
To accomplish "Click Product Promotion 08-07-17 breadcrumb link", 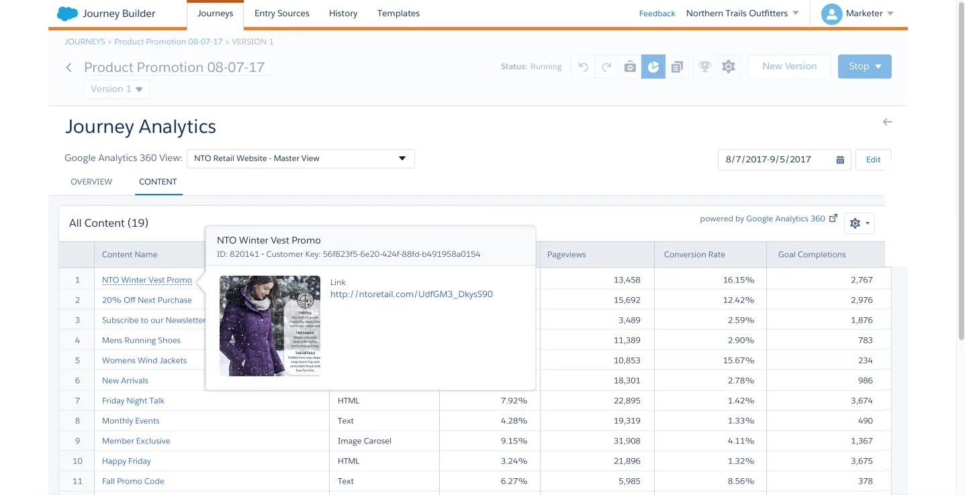I will [x=168, y=42].
